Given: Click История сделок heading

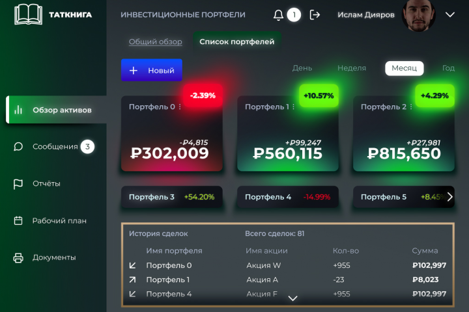Looking at the screenshot, I should 158,233.
